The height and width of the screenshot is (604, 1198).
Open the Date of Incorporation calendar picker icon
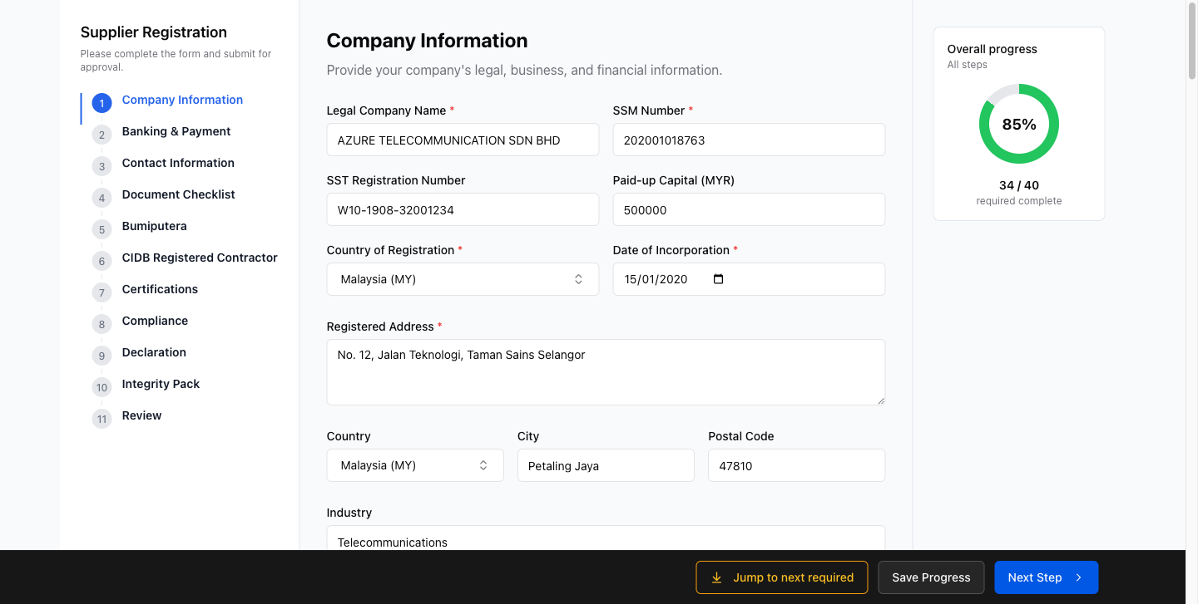(719, 279)
